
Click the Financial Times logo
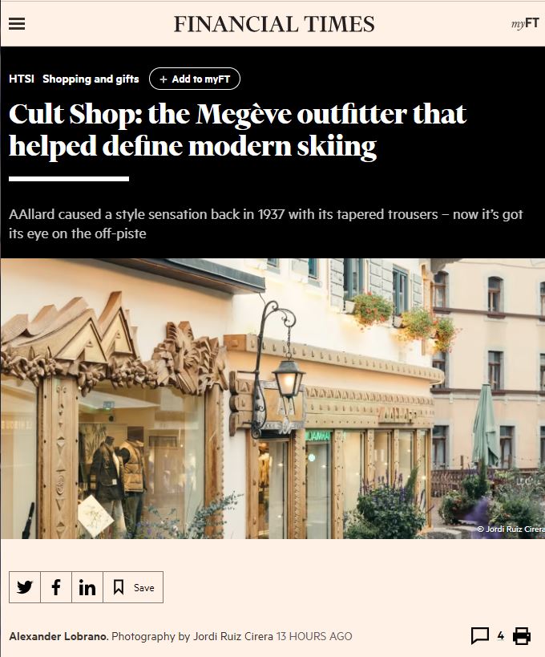(274, 24)
